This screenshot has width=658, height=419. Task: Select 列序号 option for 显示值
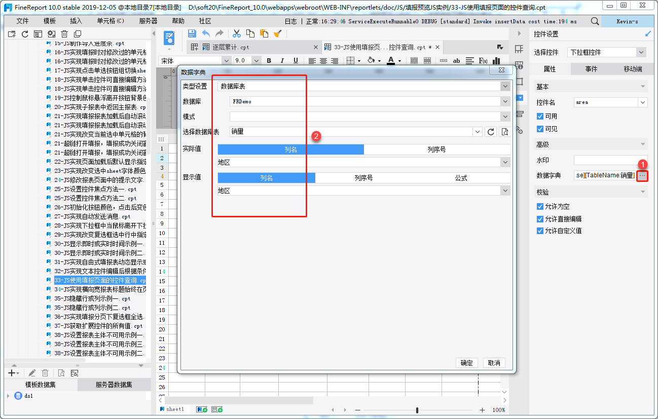pos(363,178)
